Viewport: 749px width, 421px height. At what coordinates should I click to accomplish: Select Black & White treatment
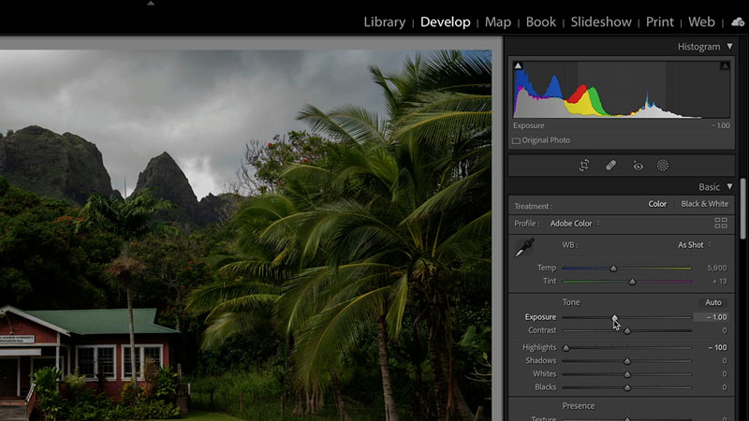(x=705, y=204)
